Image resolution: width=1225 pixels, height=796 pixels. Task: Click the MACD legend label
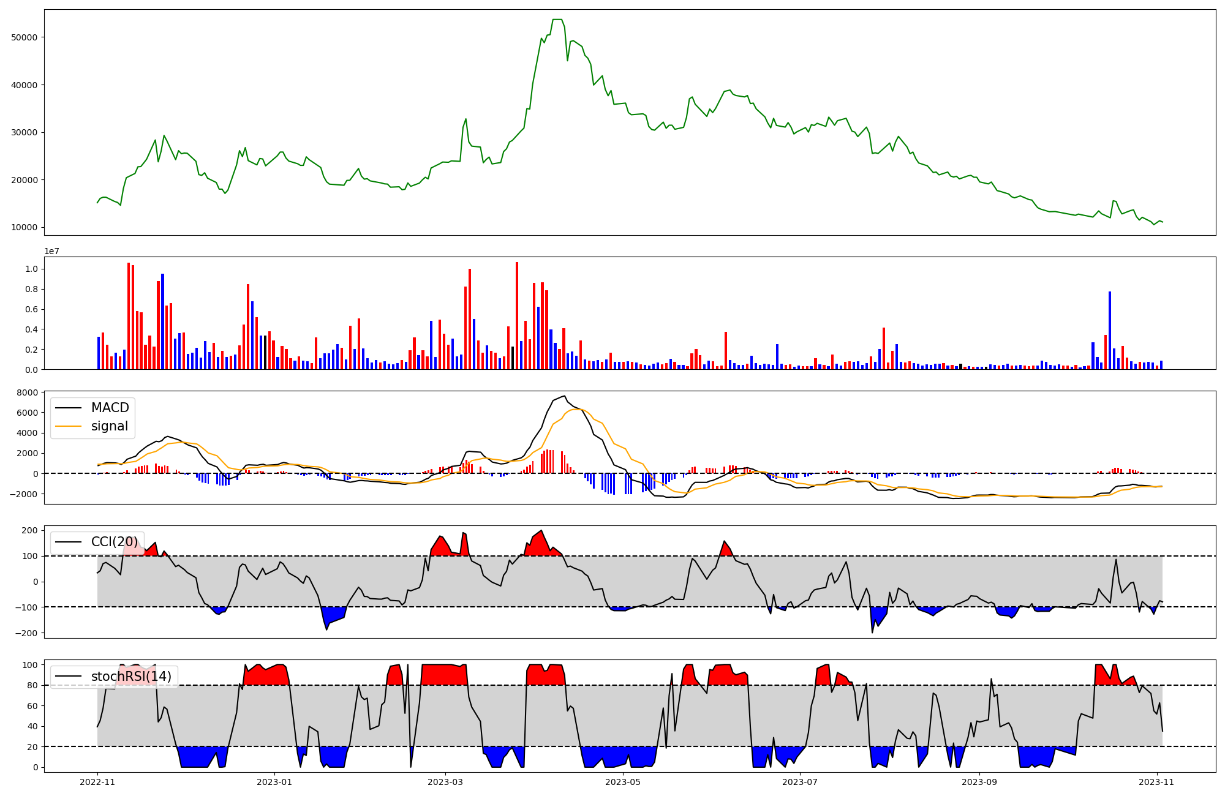[110, 408]
